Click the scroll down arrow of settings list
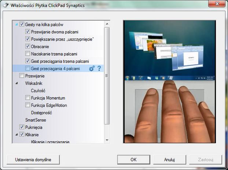Image resolution: width=228 pixels, height=170 pixels. 107,140
